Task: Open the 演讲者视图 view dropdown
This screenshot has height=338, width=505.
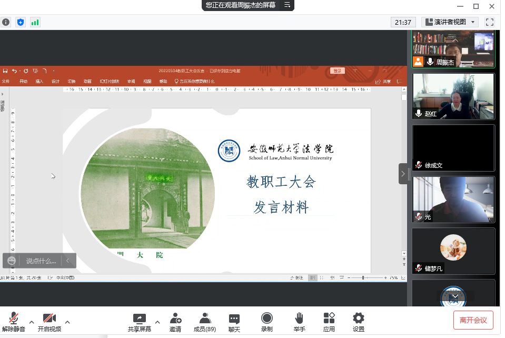Action: [x=450, y=22]
